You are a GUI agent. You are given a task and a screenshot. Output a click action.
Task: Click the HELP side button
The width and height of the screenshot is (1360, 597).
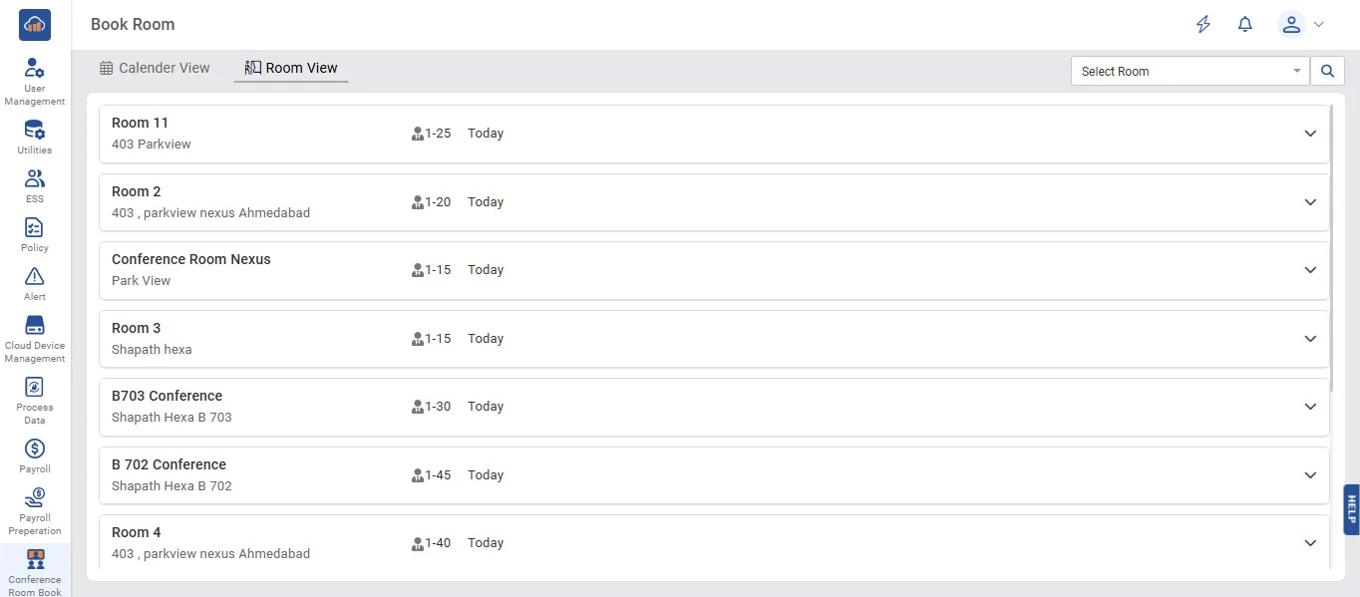[x=1351, y=509]
